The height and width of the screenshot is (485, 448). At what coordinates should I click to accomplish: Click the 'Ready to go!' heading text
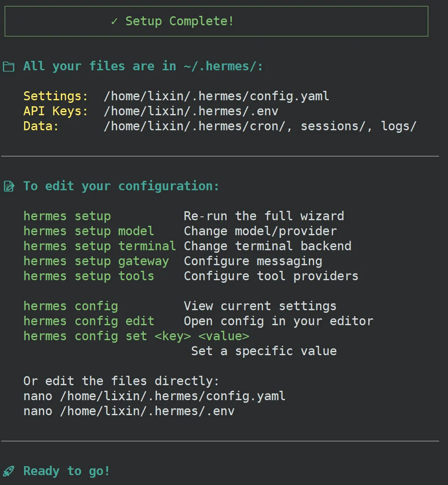pos(67,472)
